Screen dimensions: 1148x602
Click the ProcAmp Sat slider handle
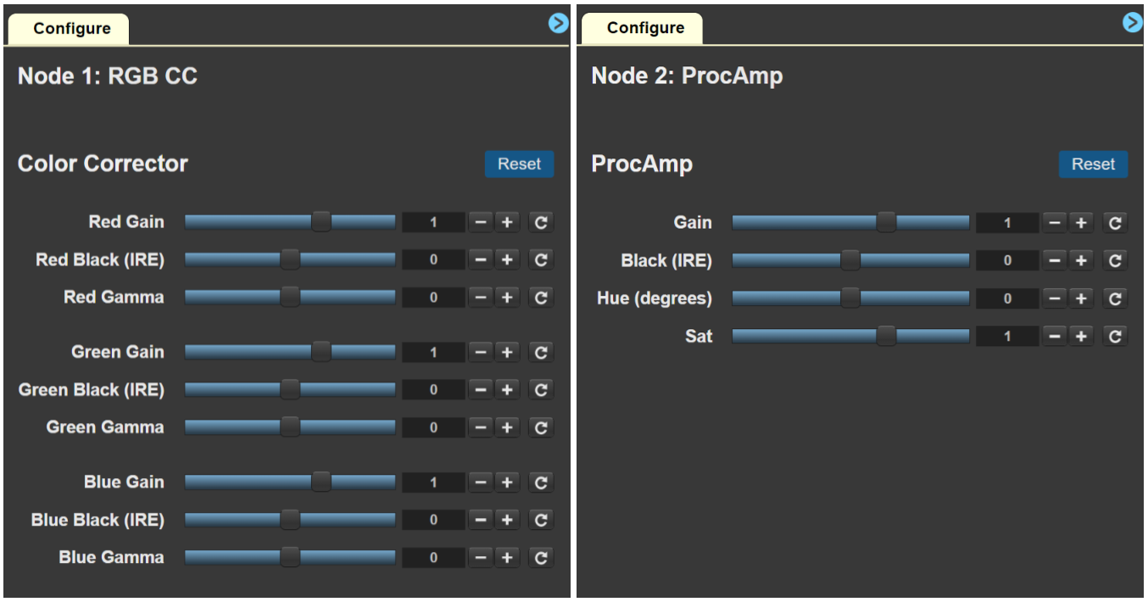[886, 337]
